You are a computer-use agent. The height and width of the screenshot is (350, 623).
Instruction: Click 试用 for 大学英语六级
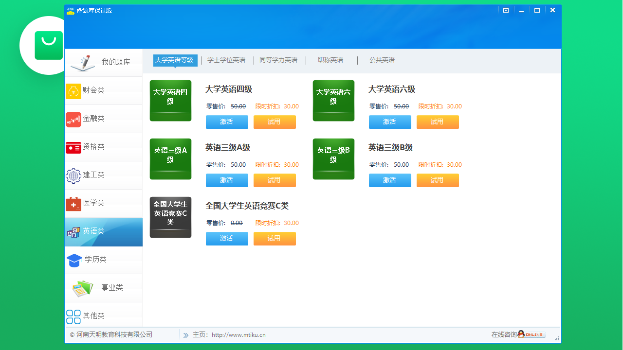click(x=438, y=122)
